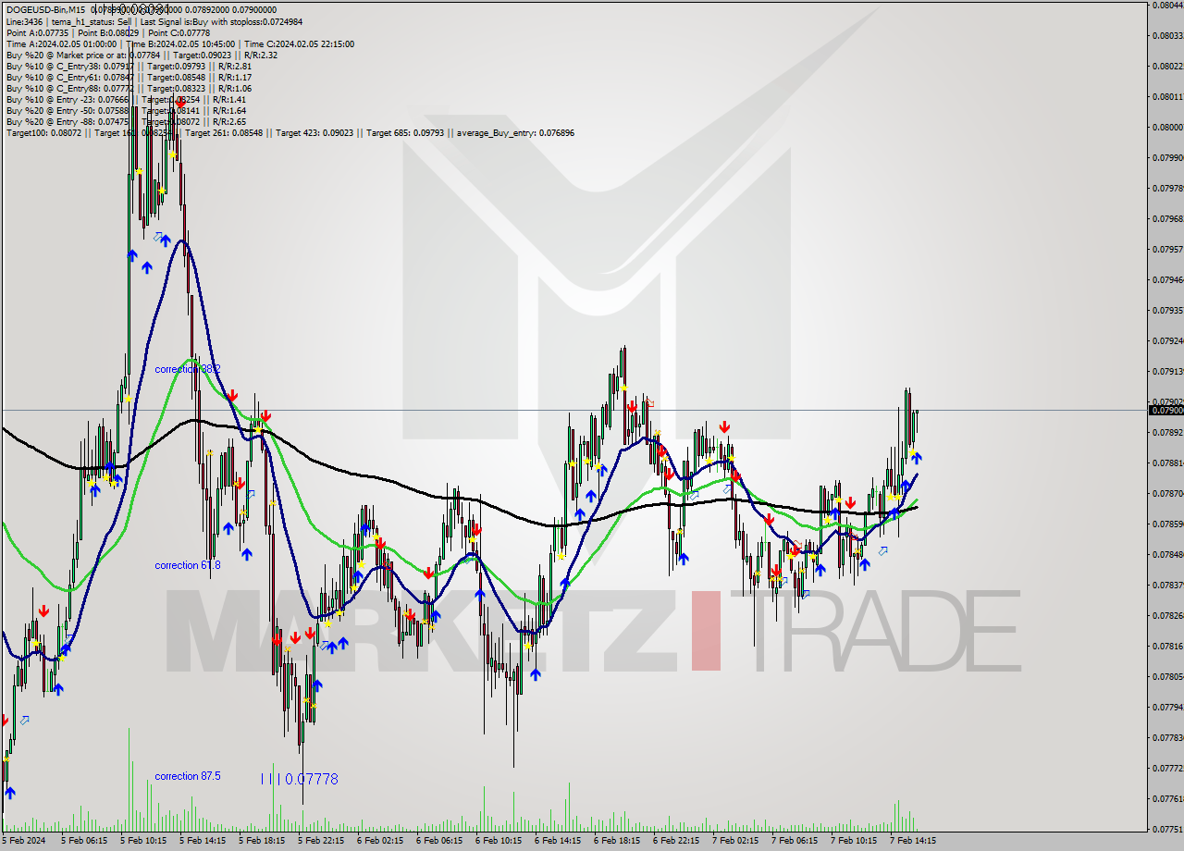Click 'Buy %10 @ Entry -23' line

coord(126,99)
